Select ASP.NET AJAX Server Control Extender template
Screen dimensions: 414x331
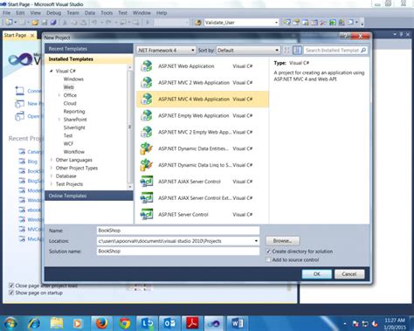tap(203, 198)
